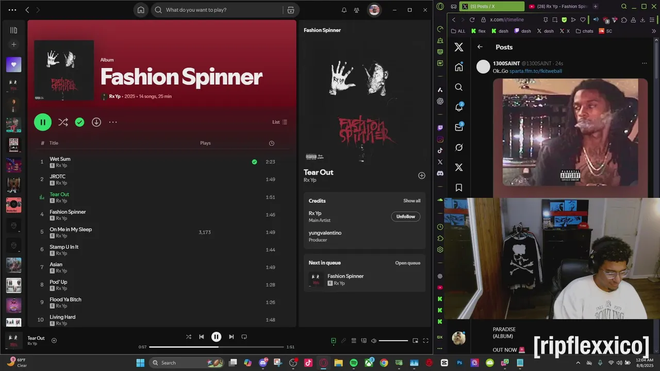Screen dimensions: 660x371
Task: Reload the X page in the browser
Action: 472,20
